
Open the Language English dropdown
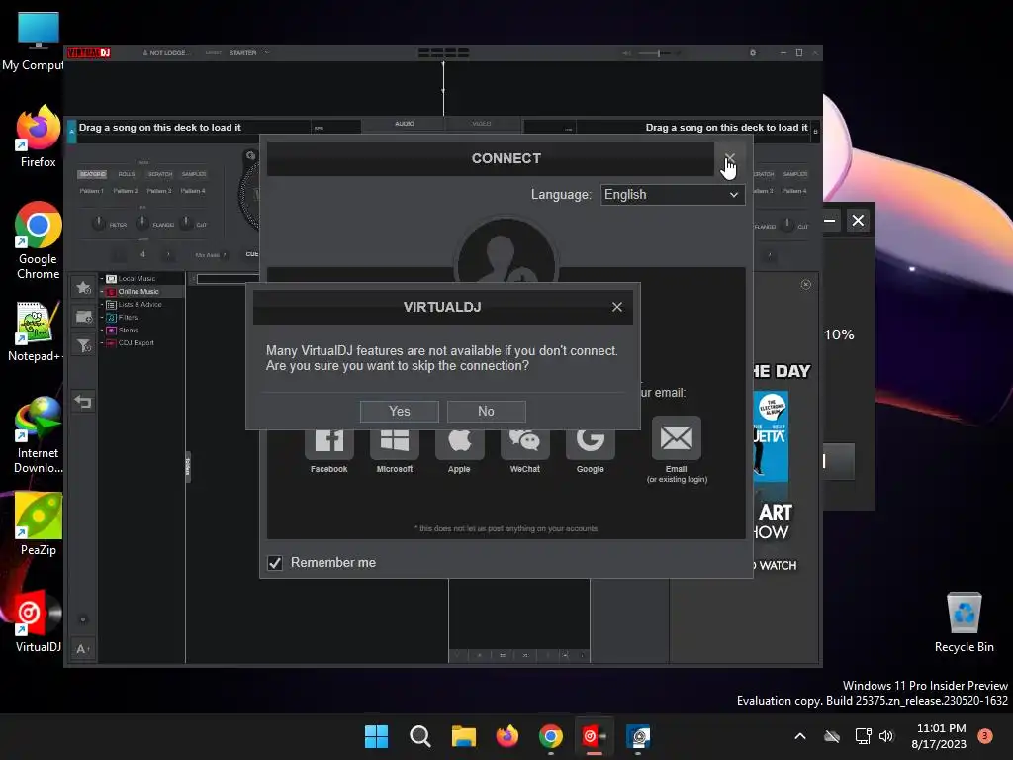(673, 195)
